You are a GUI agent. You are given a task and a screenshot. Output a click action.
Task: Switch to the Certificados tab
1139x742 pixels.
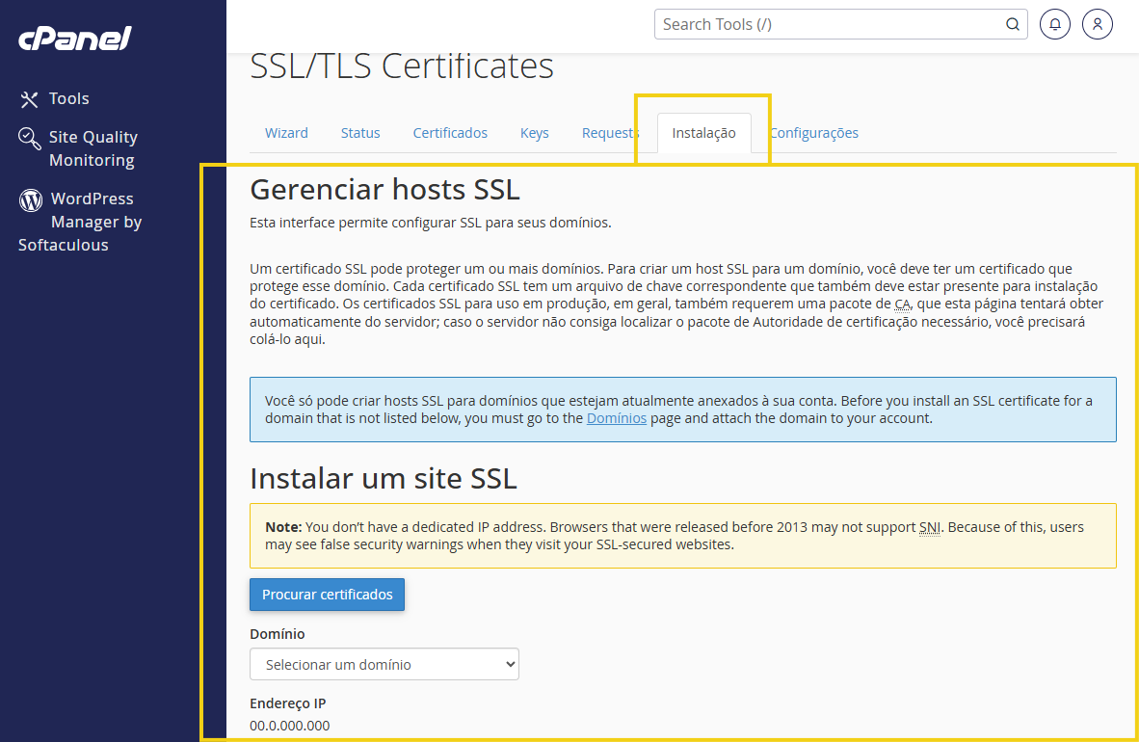click(450, 133)
